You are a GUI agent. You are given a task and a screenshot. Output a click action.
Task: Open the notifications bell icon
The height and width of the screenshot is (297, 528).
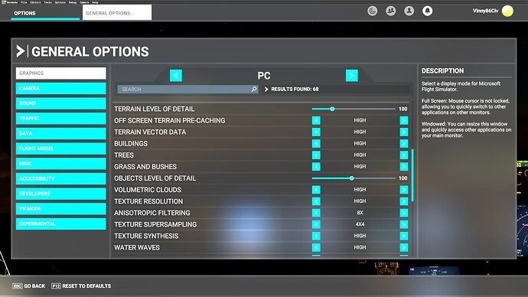coord(427,11)
